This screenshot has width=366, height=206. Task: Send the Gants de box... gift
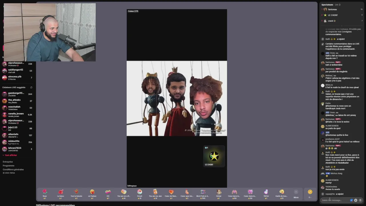pyautogui.click(x=282, y=194)
